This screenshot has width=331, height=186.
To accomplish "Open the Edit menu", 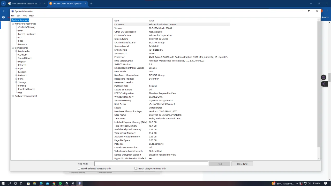I will pos(18,16).
